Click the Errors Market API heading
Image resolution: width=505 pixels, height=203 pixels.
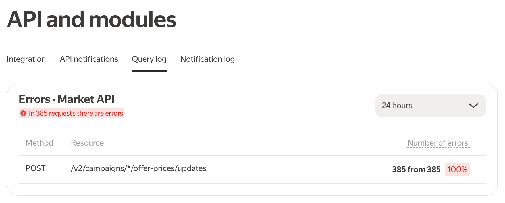(66, 99)
